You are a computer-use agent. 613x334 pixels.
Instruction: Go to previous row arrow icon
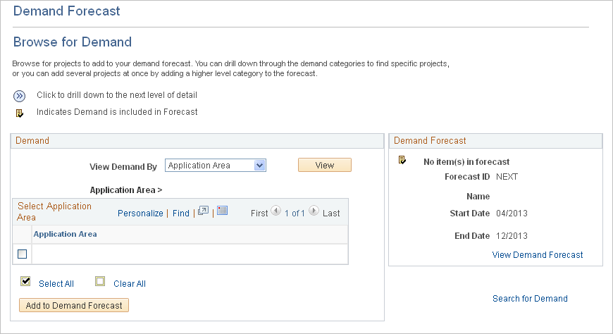click(x=276, y=211)
